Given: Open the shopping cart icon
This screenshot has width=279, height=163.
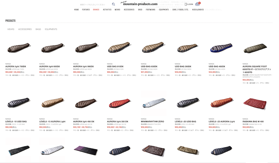Looking at the screenshot, I should 197,4.
